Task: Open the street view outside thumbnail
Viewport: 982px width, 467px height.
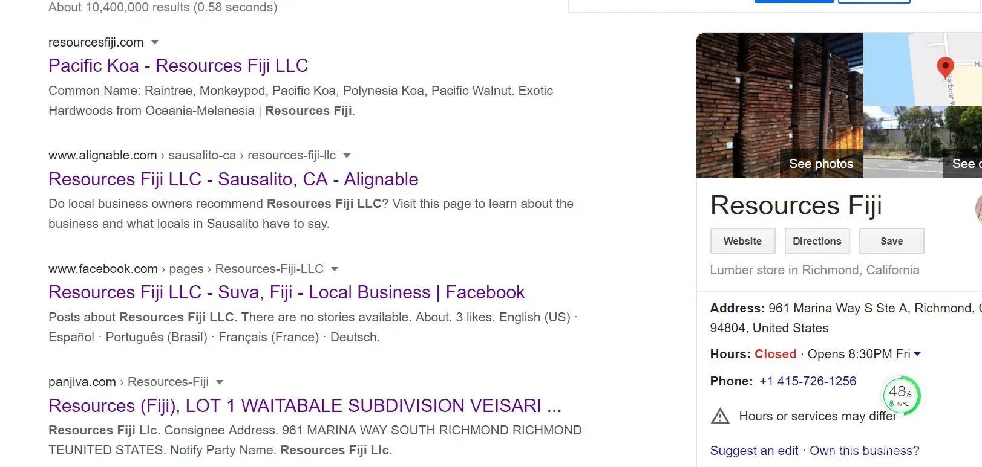Action: click(x=922, y=142)
